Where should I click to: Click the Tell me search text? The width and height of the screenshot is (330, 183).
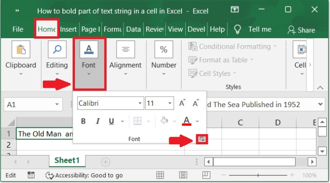point(260,29)
